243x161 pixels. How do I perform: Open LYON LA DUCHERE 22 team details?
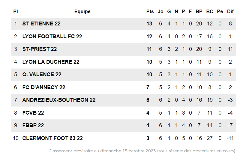click(x=51, y=62)
